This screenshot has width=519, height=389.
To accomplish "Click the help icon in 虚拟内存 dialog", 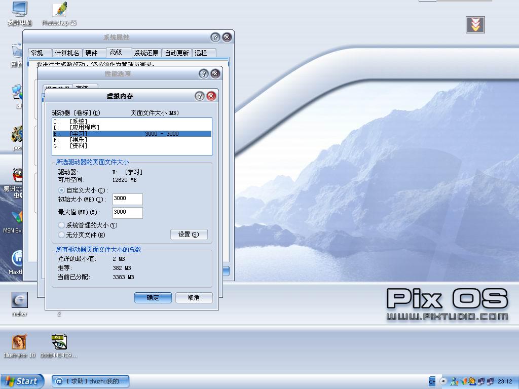I will pyautogui.click(x=199, y=96).
